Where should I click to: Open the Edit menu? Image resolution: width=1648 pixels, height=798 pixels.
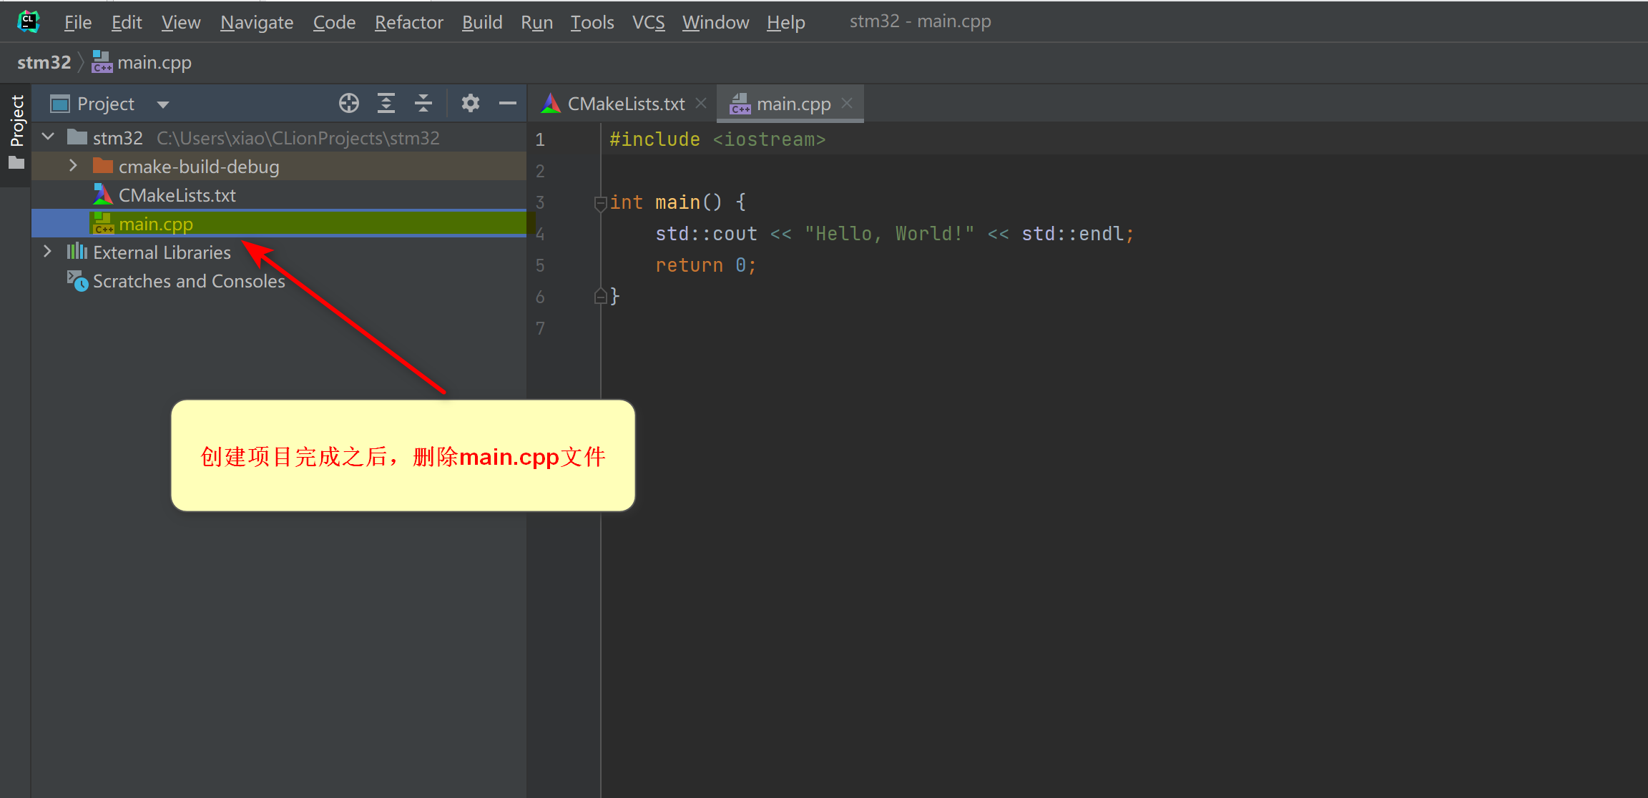click(x=127, y=22)
